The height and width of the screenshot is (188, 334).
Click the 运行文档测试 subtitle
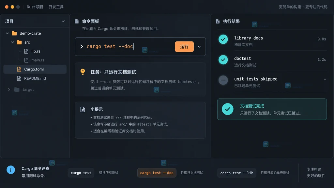click(245, 65)
